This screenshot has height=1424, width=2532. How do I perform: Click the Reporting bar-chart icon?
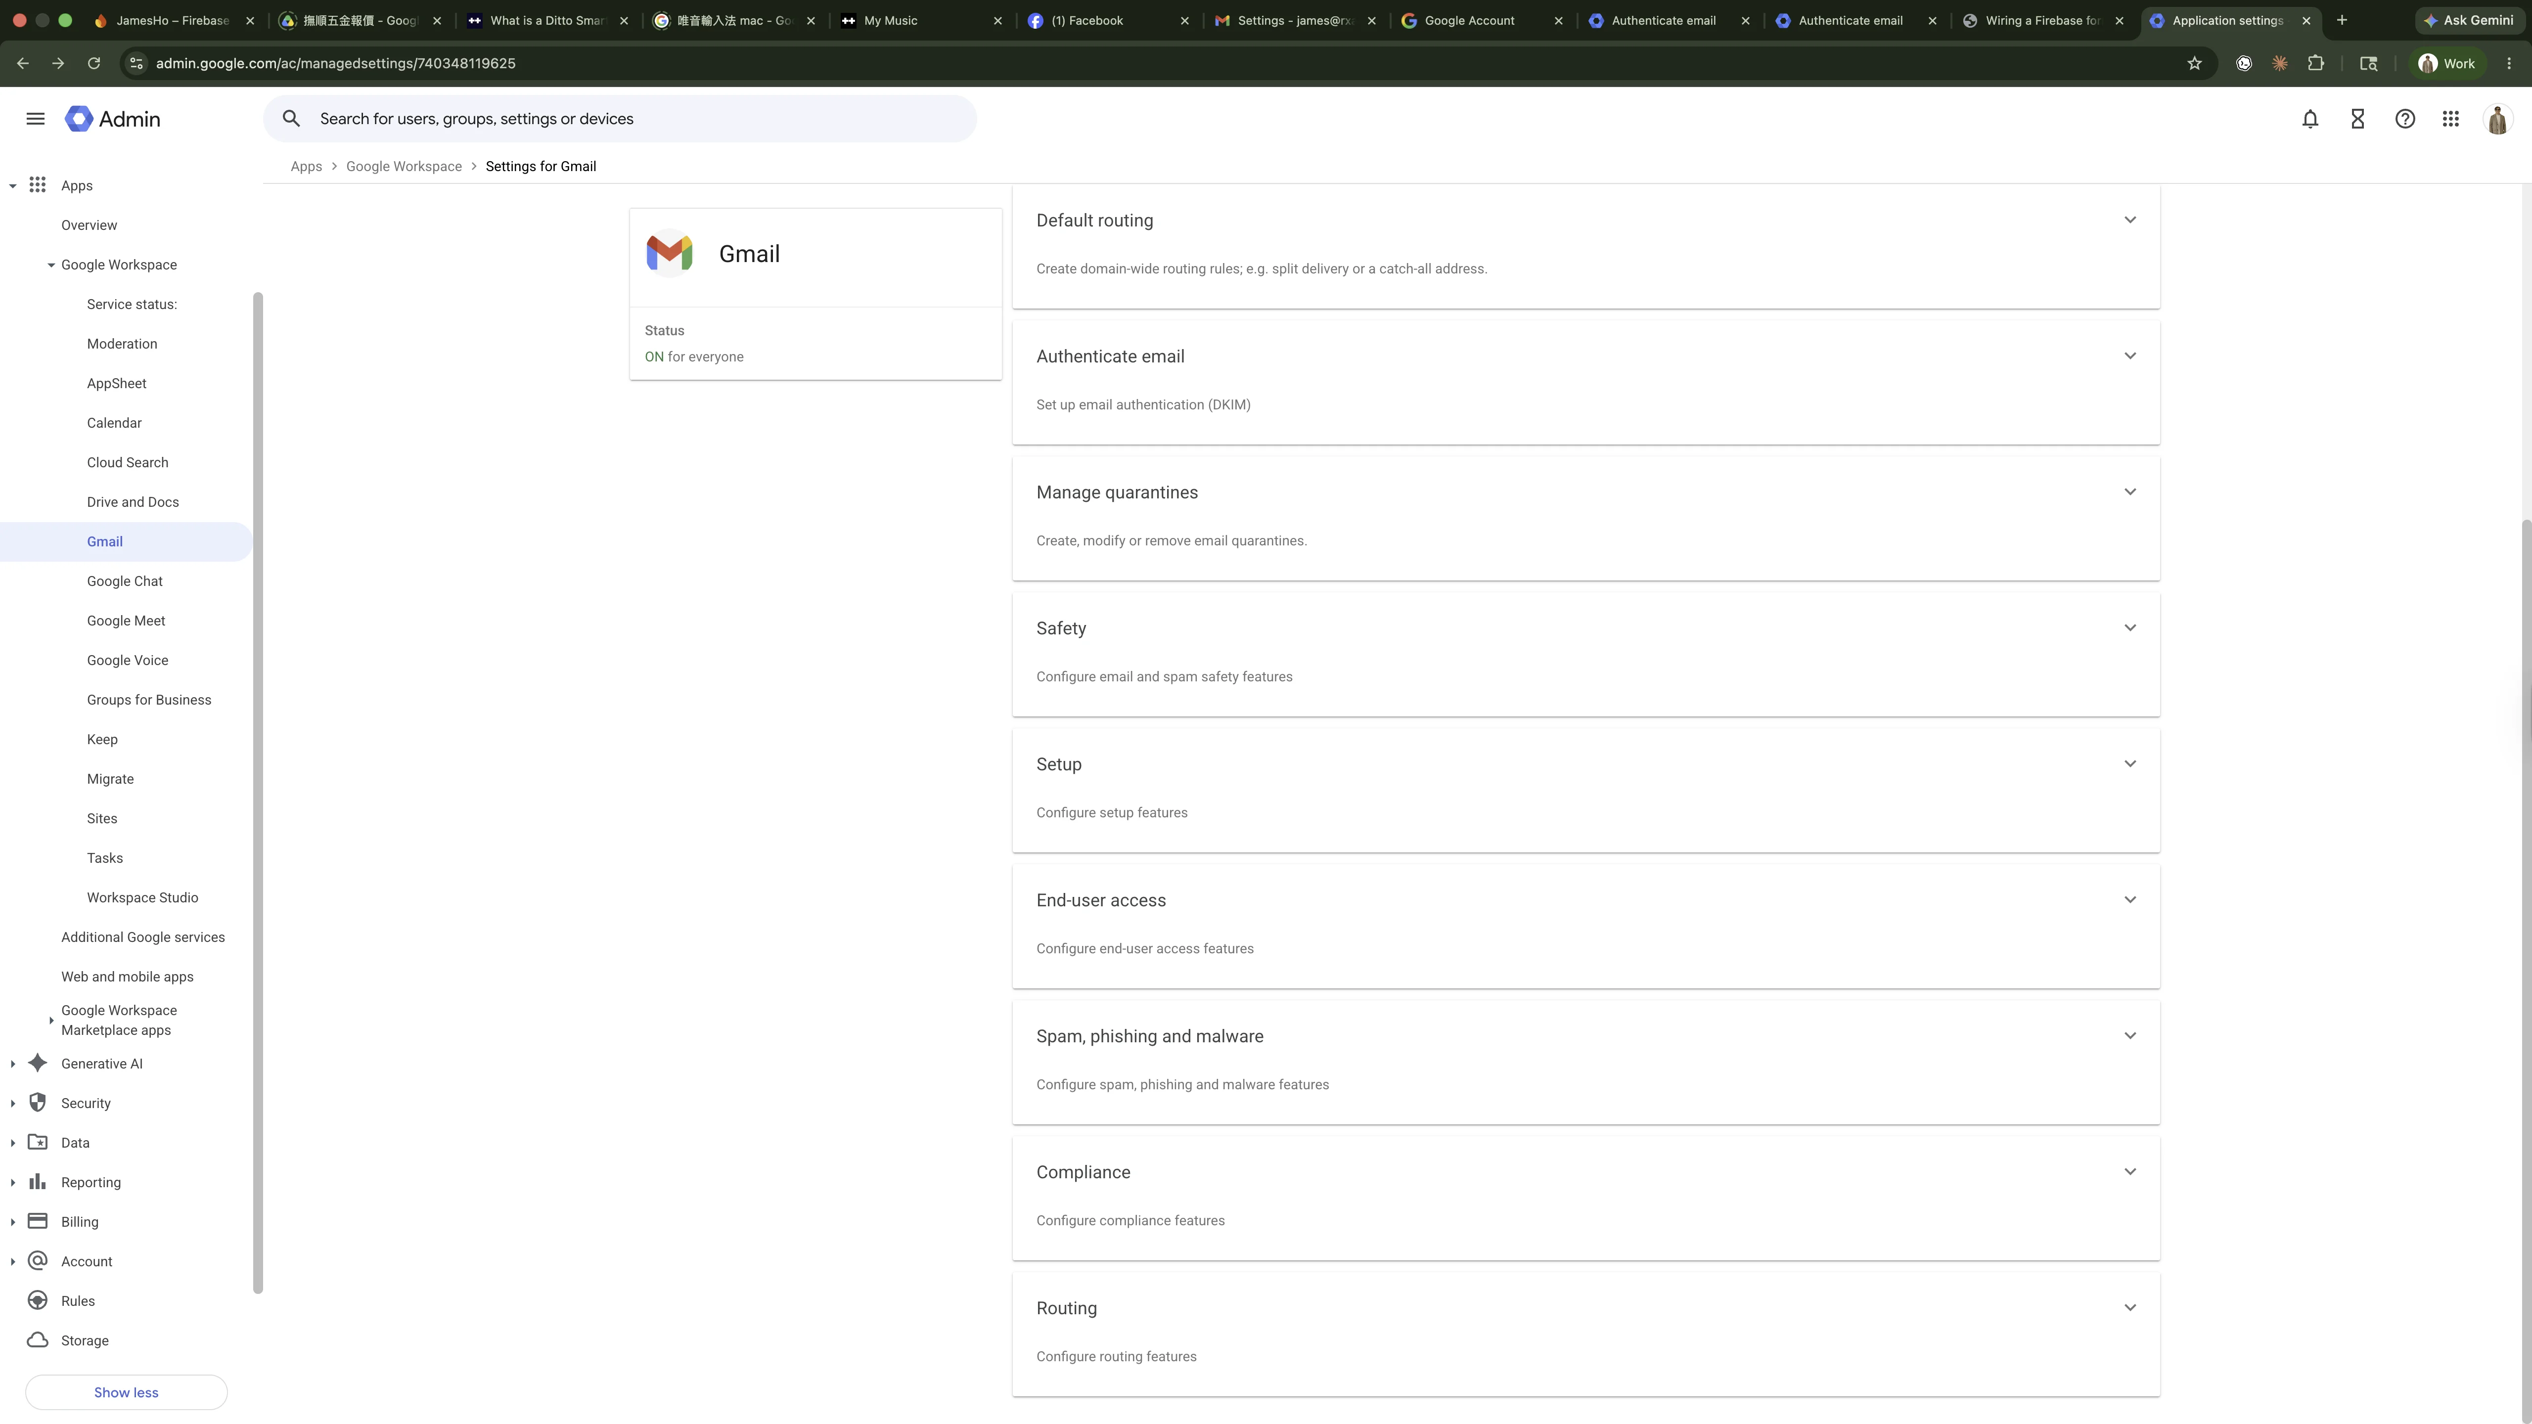pyautogui.click(x=38, y=1181)
